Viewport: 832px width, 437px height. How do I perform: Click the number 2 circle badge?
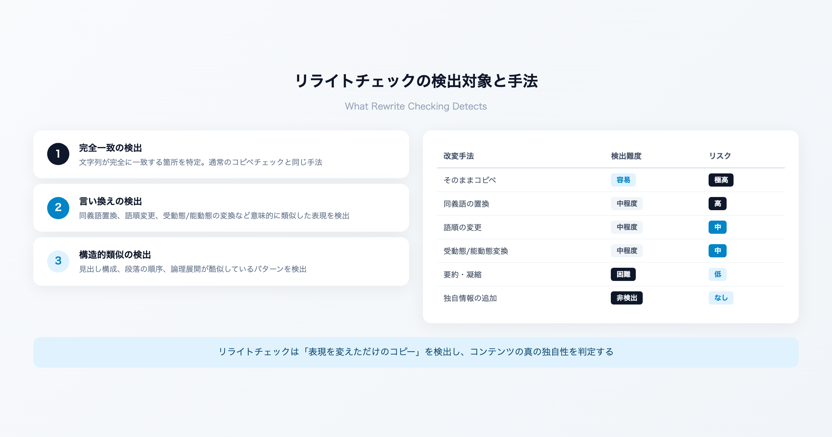[x=58, y=208]
